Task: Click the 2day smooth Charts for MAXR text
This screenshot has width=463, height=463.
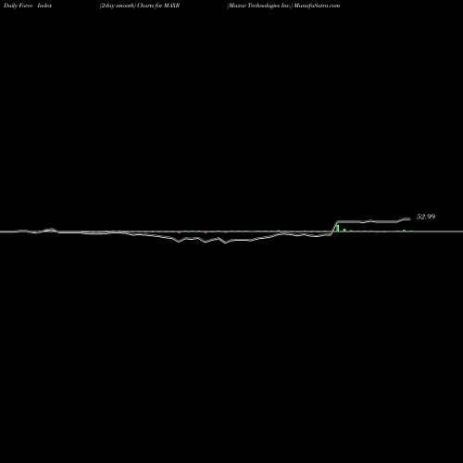Action: 140,6
